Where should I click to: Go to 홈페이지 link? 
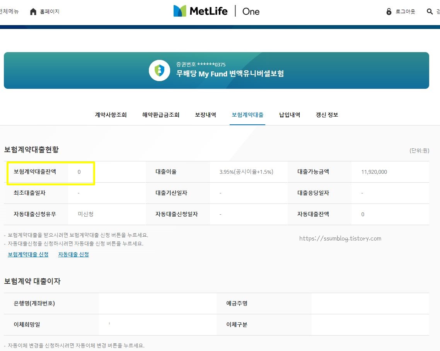[49, 12]
